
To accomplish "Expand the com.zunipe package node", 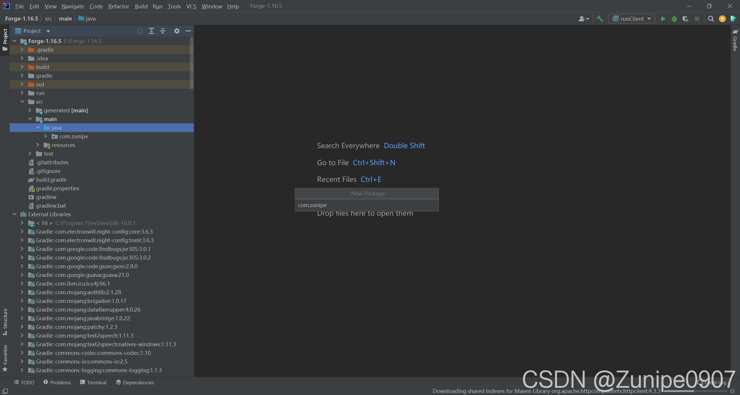I will (45, 136).
